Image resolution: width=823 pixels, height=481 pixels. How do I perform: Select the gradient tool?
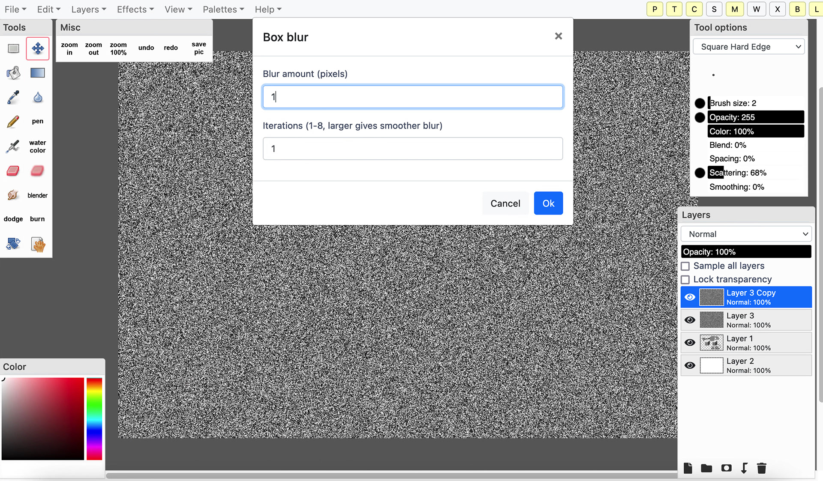click(x=37, y=73)
